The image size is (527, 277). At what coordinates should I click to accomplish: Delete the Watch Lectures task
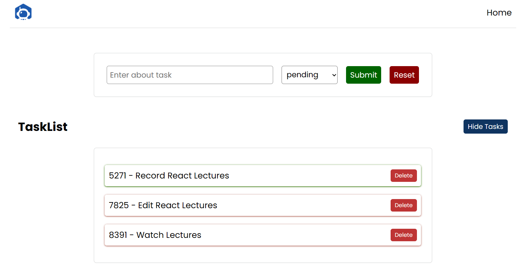(403, 235)
